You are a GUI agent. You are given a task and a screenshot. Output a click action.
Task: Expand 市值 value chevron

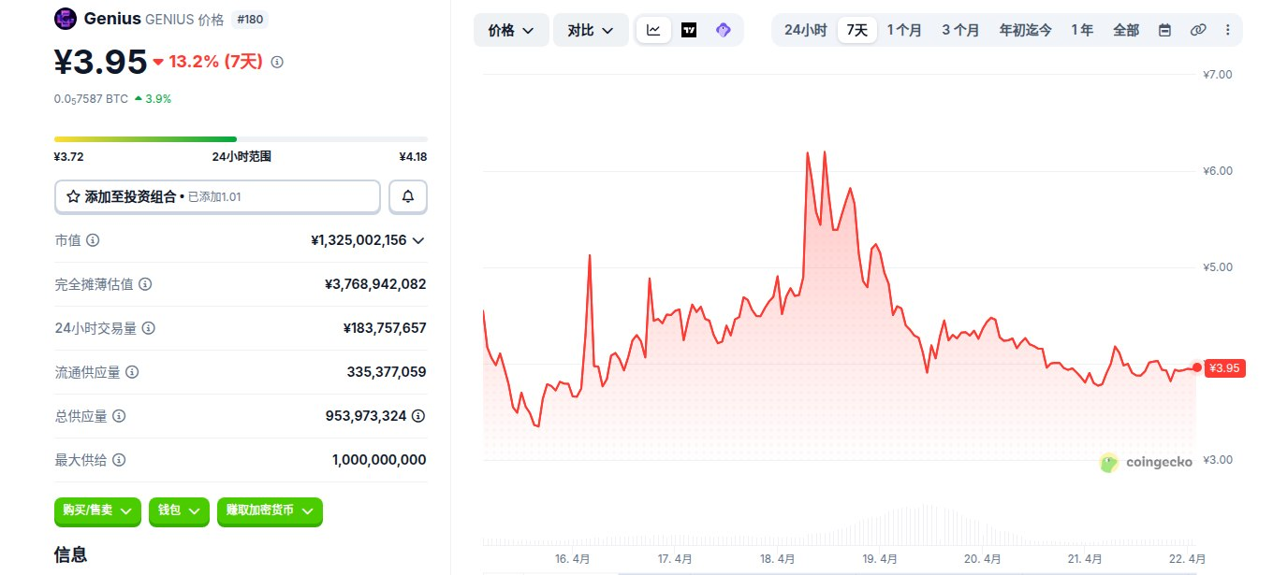click(418, 240)
